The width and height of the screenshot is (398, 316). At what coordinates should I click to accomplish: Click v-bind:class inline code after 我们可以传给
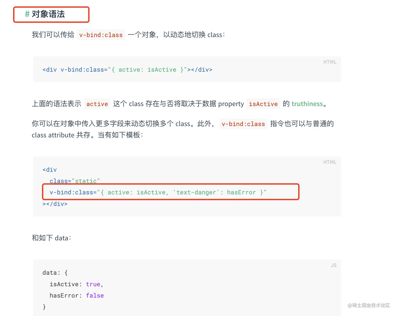pos(101,35)
